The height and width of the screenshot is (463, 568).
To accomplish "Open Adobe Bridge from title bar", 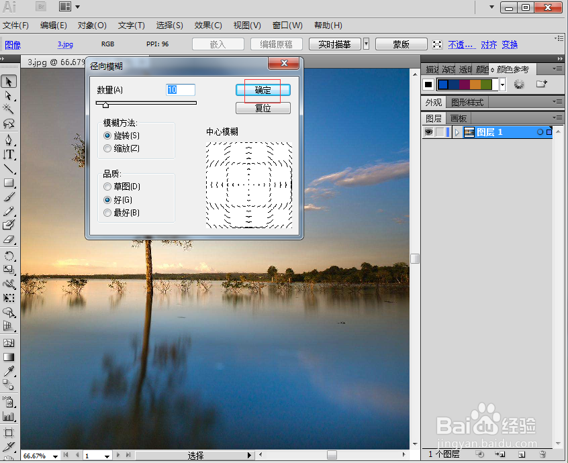I will [x=41, y=7].
